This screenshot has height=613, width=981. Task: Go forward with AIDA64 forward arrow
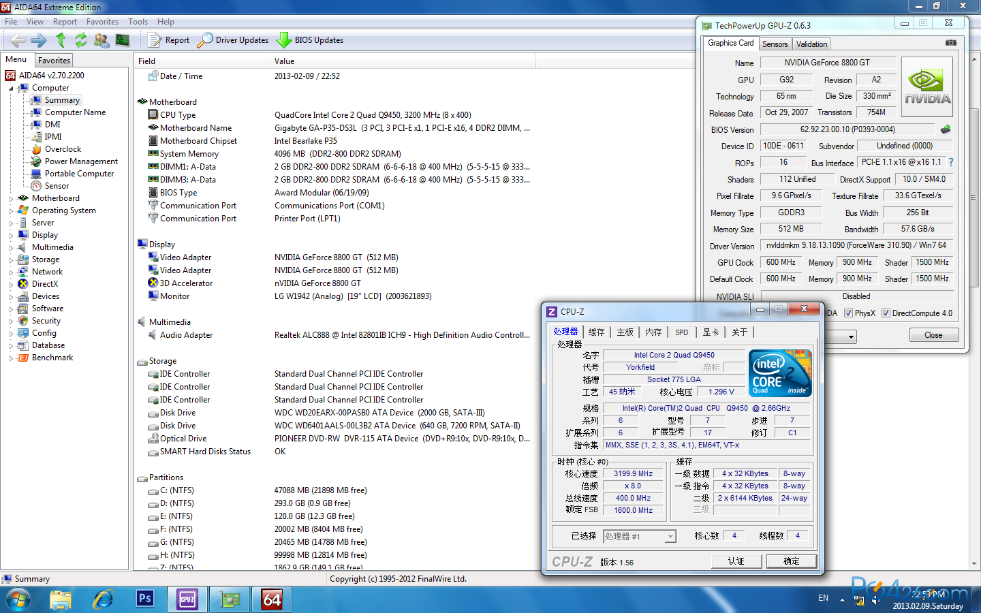click(x=39, y=40)
